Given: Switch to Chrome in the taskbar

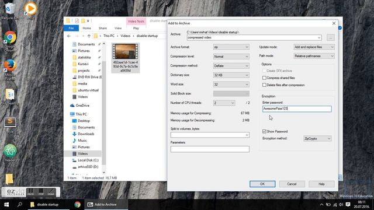Looking at the screenshot, I should coord(77,205).
